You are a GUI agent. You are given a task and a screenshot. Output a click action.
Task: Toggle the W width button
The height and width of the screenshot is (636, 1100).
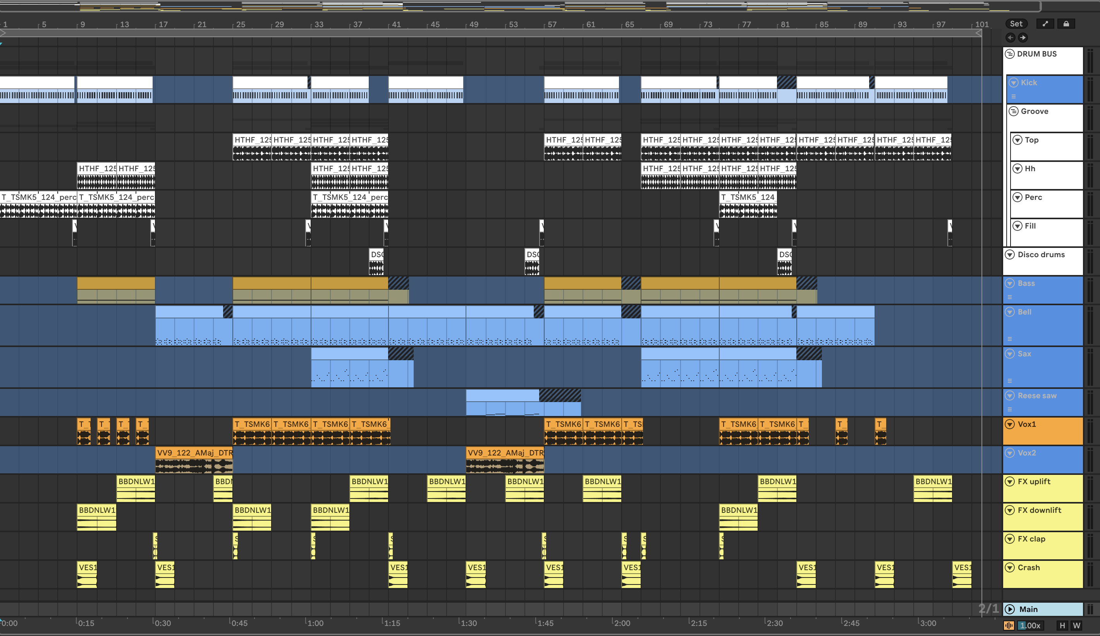1076,626
